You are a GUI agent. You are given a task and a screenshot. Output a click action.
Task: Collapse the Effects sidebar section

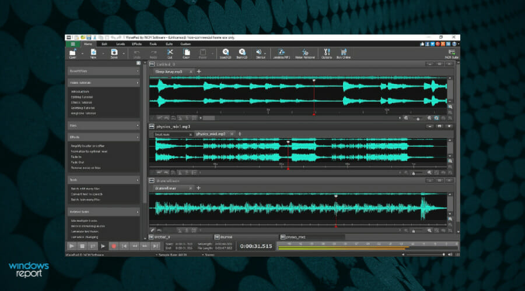[104, 137]
